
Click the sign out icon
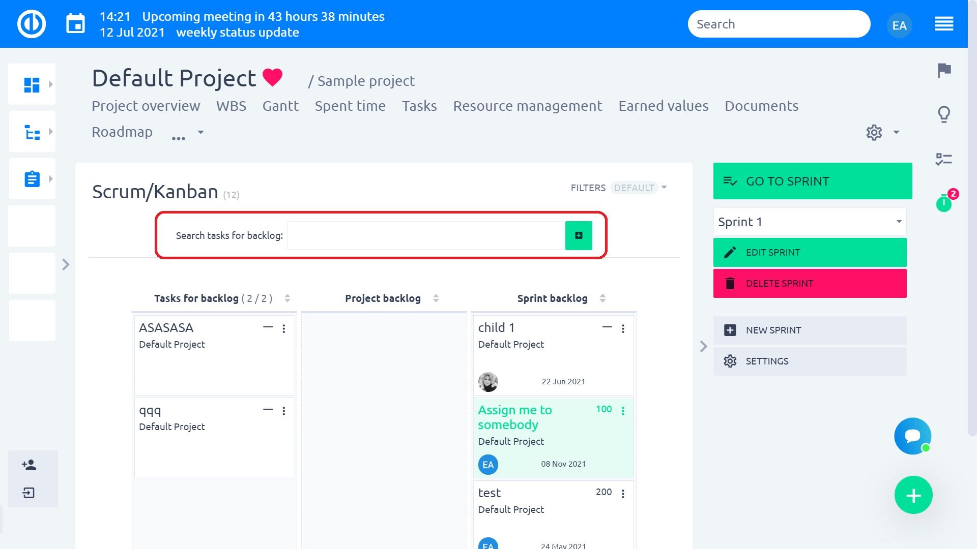coord(29,493)
